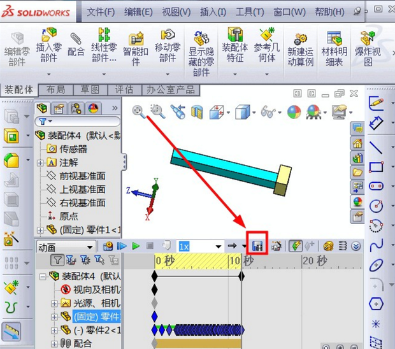Toggle Filter Selected funnel icon

tap(99, 260)
